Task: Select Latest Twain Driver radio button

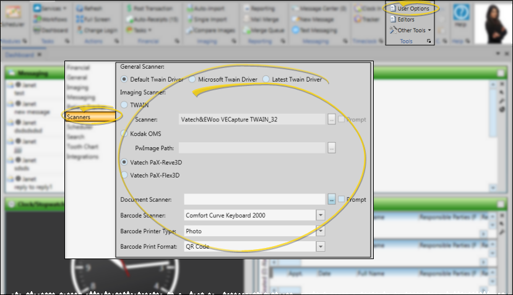Action: [x=266, y=79]
